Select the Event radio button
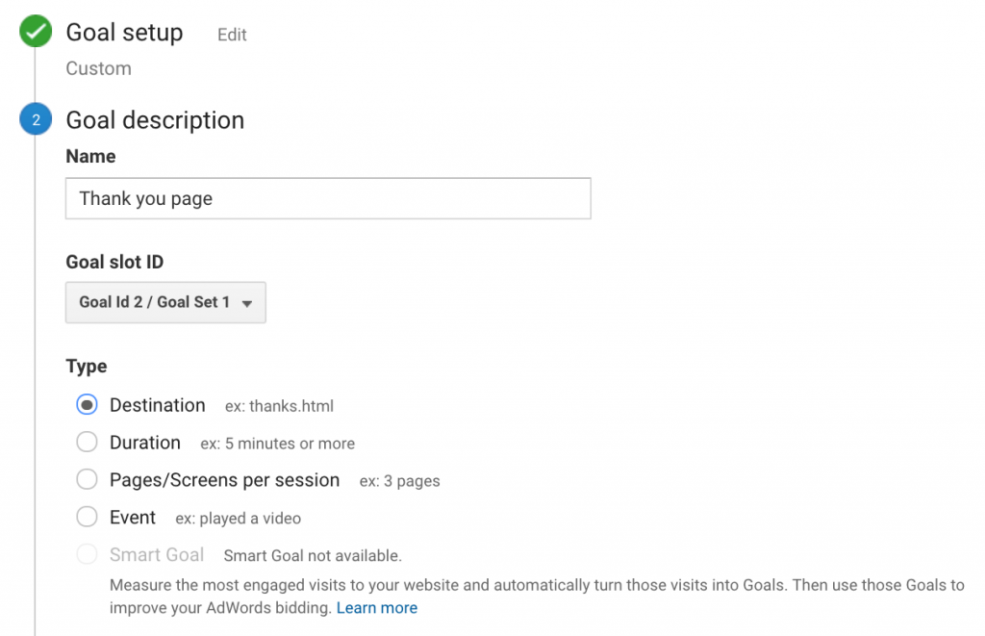The image size is (985, 636). [x=88, y=518]
